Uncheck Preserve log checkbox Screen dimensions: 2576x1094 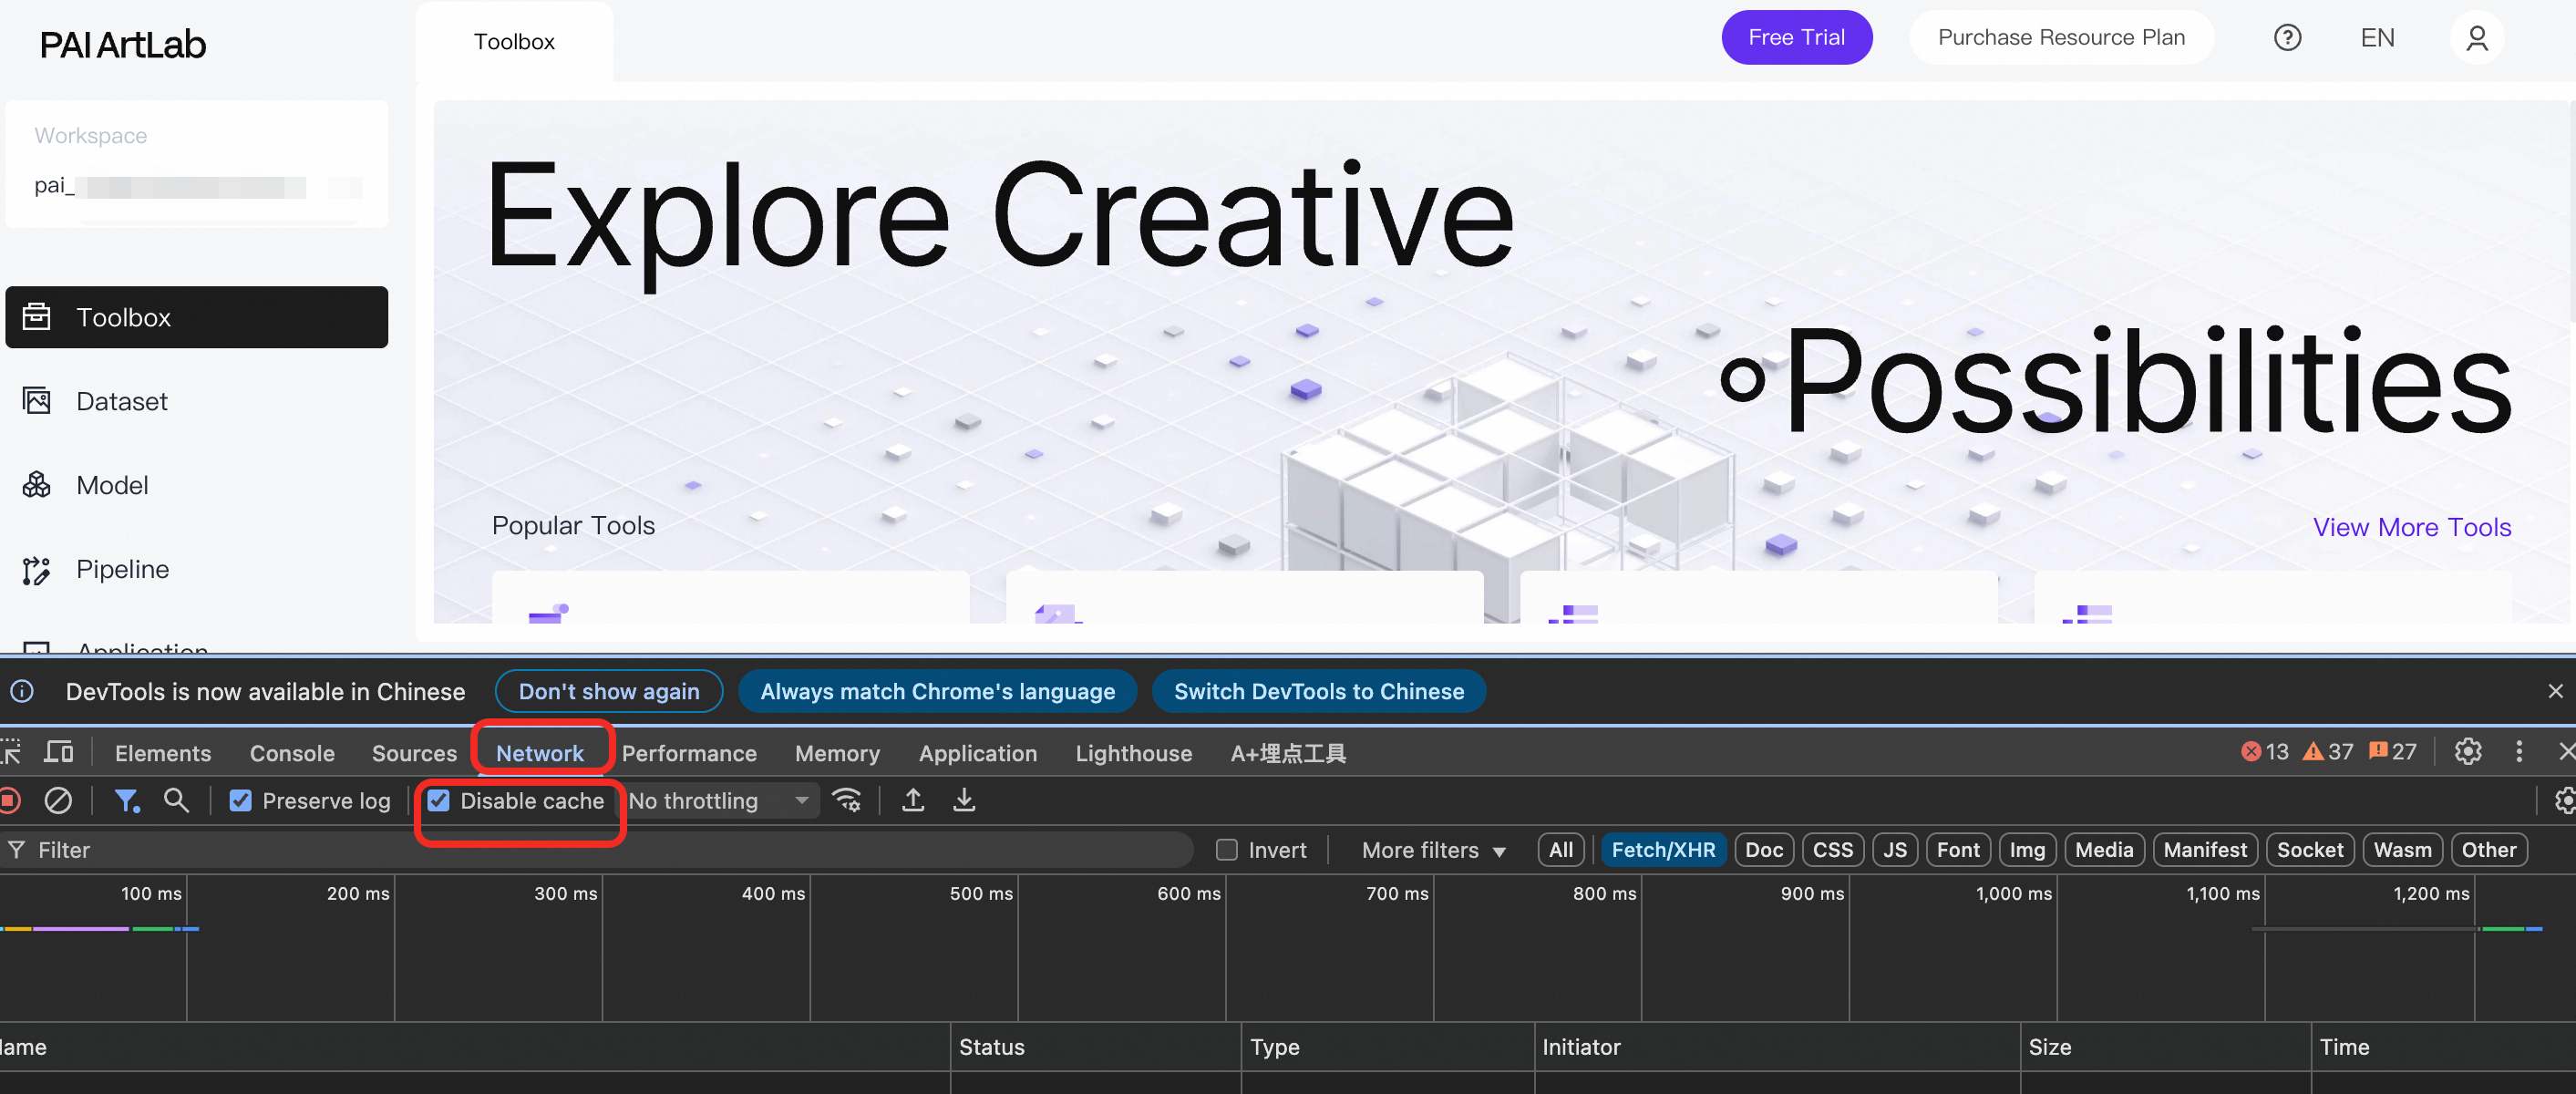(x=241, y=801)
